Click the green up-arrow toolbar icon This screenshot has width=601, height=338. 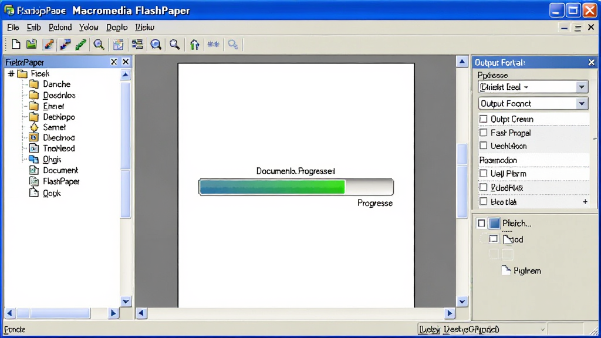pyautogui.click(x=195, y=45)
